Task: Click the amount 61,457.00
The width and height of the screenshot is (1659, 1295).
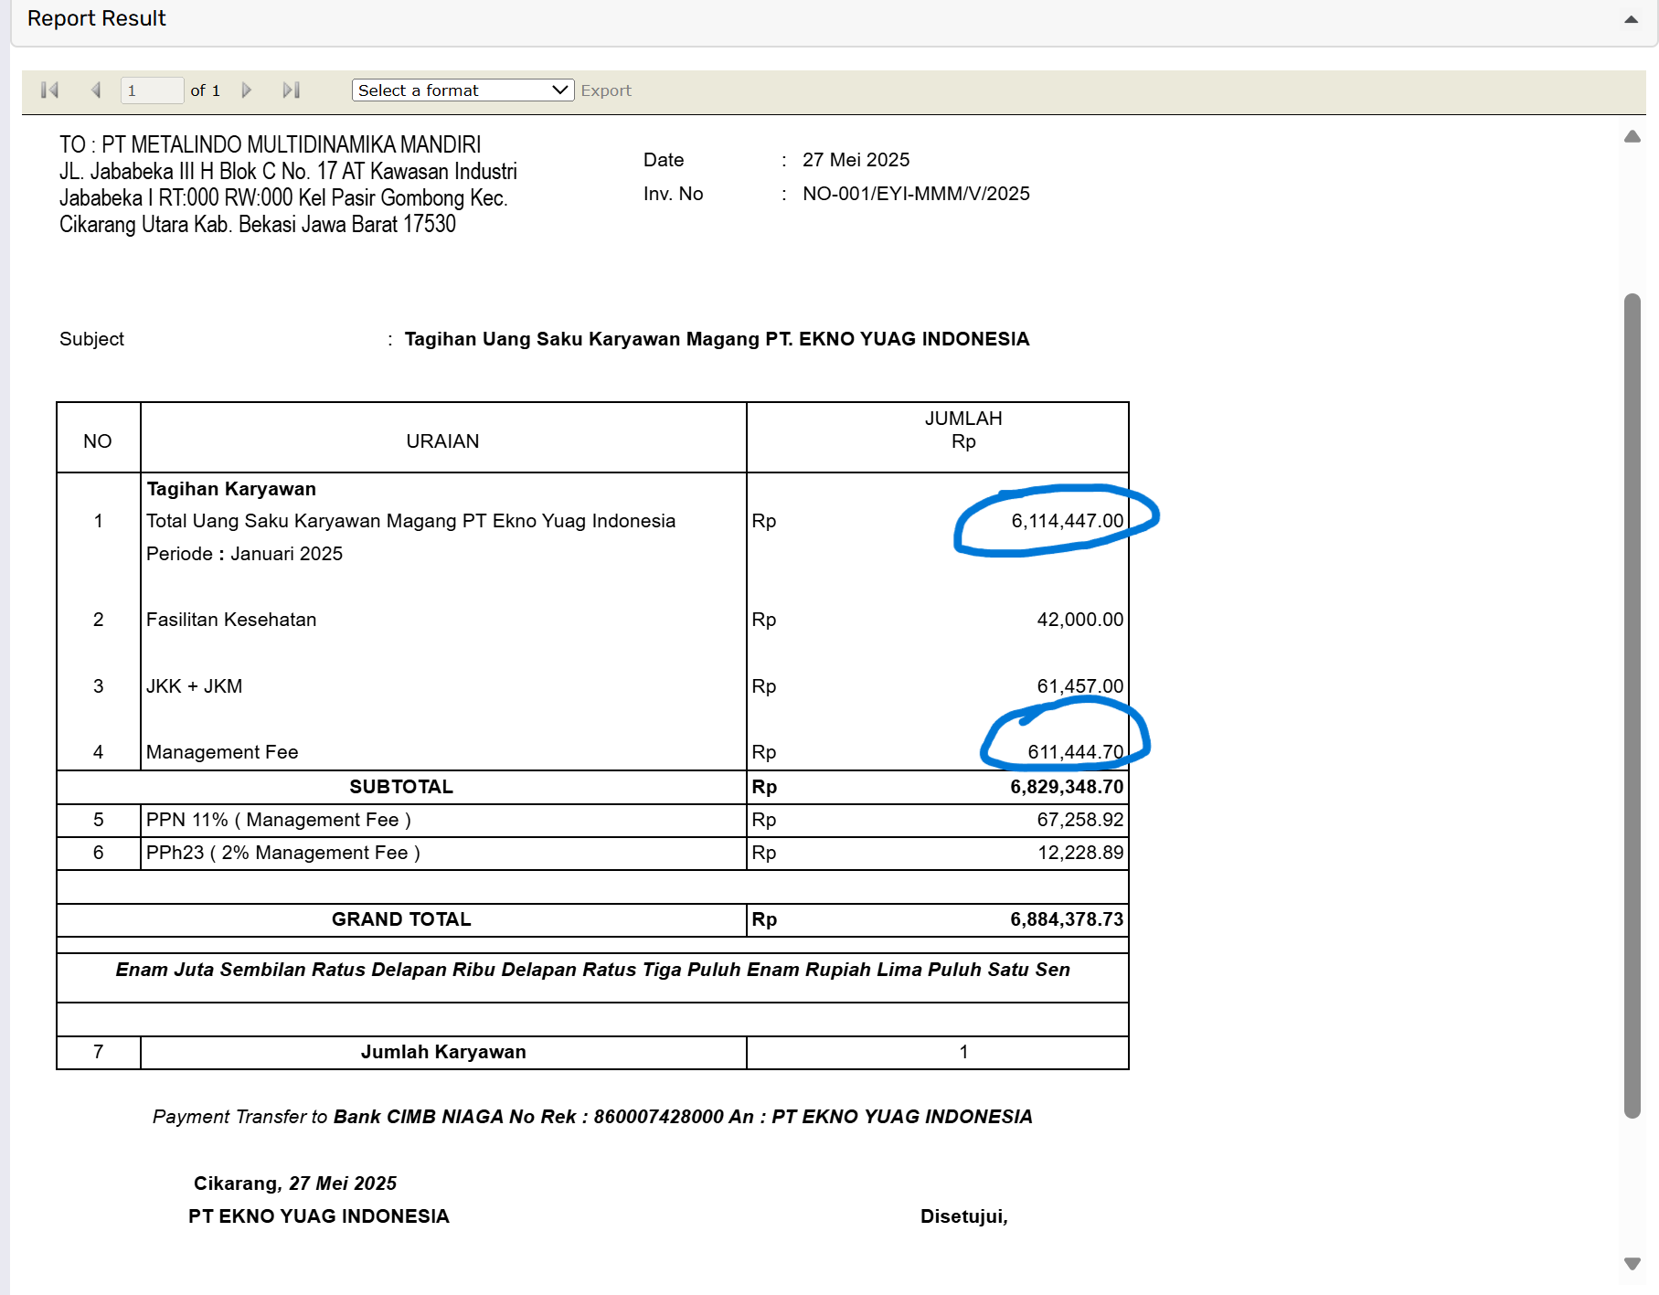Action: point(1079,686)
